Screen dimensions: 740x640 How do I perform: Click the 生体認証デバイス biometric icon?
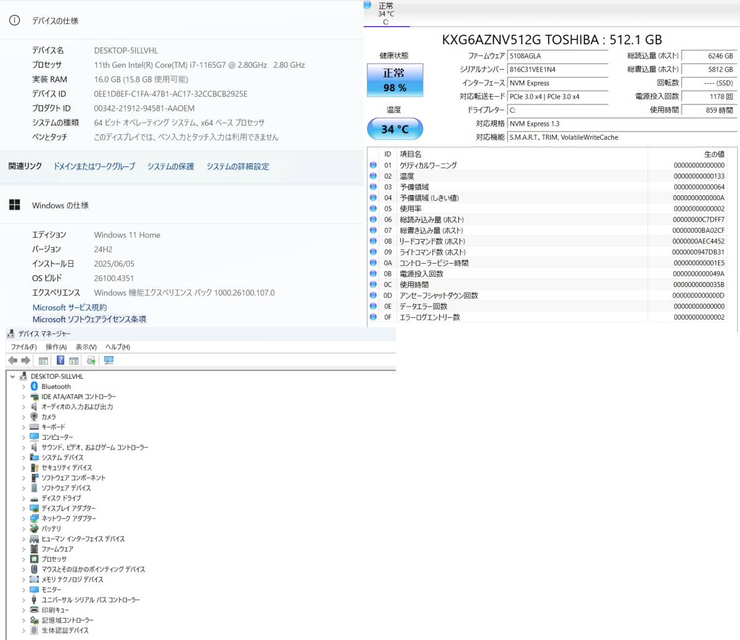pyautogui.click(x=34, y=630)
